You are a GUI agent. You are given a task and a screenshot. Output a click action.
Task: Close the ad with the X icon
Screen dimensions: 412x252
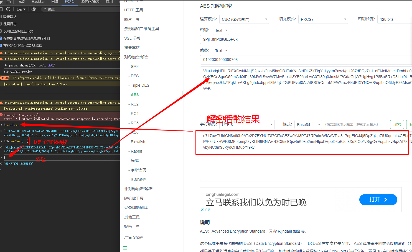[202, 210]
